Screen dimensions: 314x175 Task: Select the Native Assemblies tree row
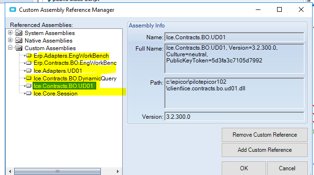tap(48, 41)
